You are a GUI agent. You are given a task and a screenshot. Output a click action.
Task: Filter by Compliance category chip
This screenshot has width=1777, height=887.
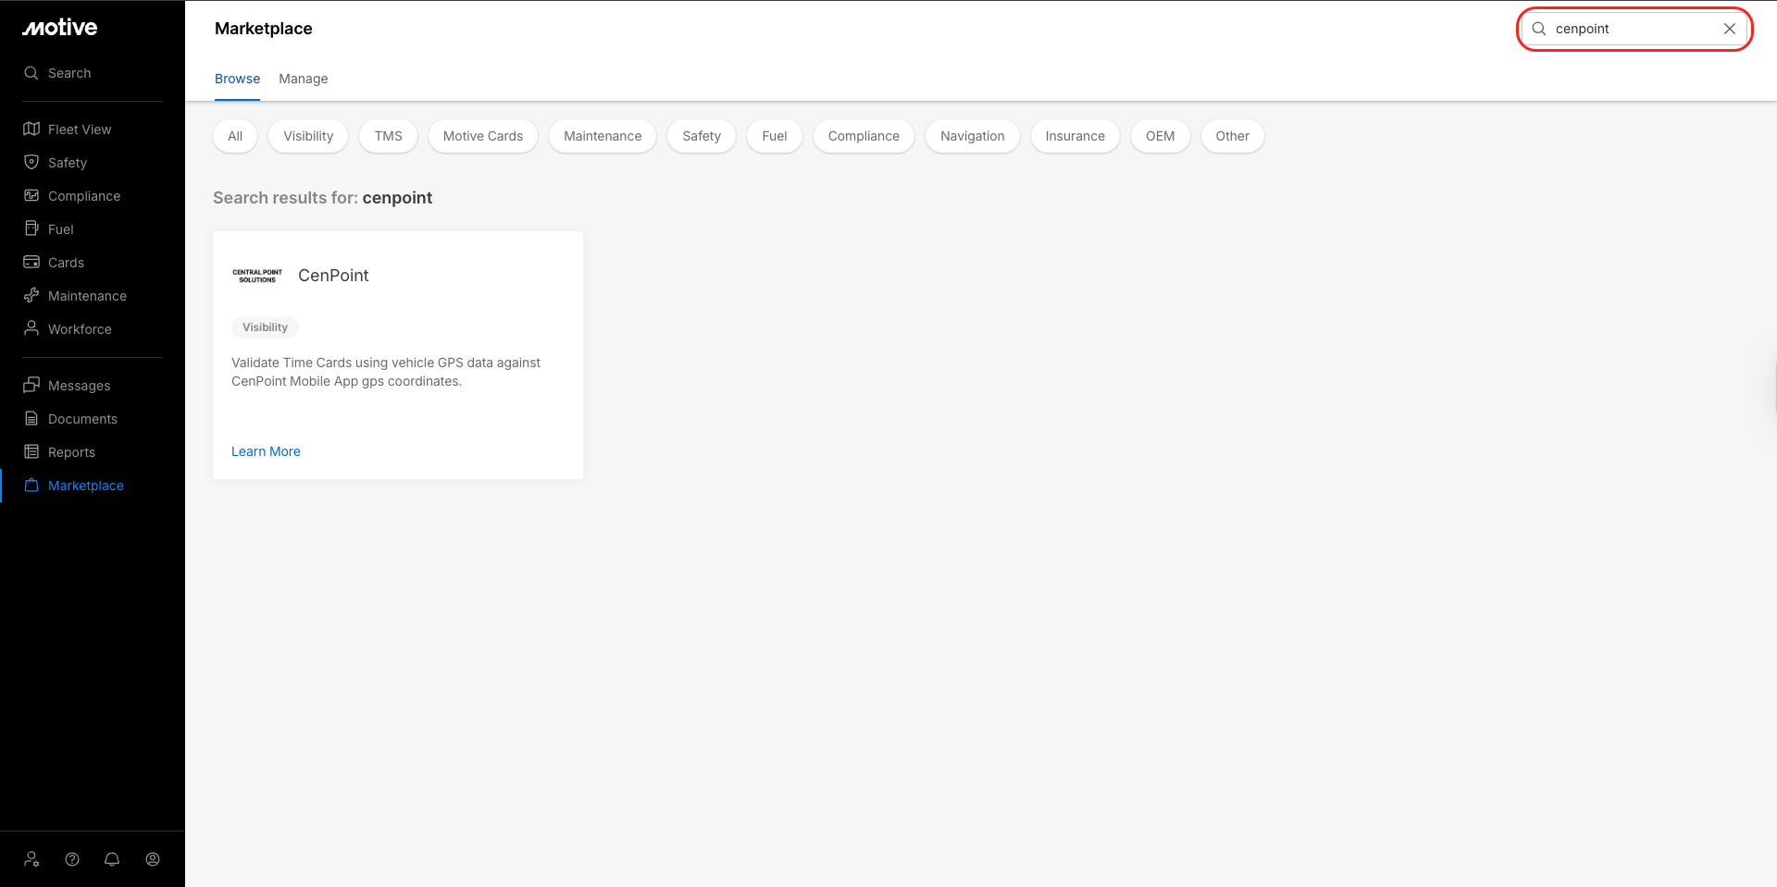(x=864, y=136)
